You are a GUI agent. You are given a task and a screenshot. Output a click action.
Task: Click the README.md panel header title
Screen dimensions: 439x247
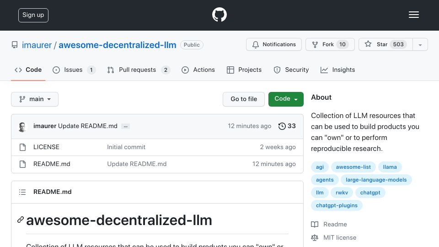(x=52, y=192)
